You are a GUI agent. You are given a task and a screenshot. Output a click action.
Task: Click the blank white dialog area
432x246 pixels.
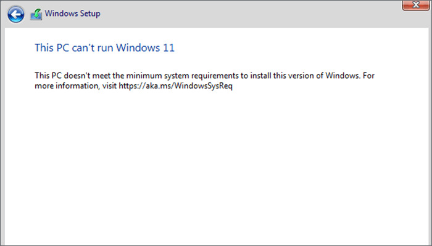coord(216,166)
